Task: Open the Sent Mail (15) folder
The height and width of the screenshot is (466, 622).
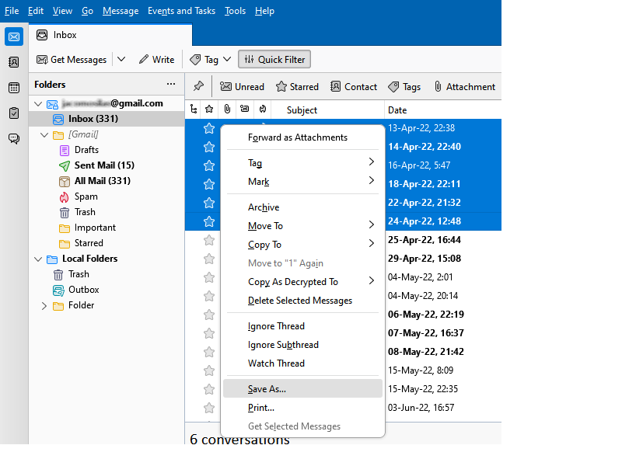Action: click(104, 165)
